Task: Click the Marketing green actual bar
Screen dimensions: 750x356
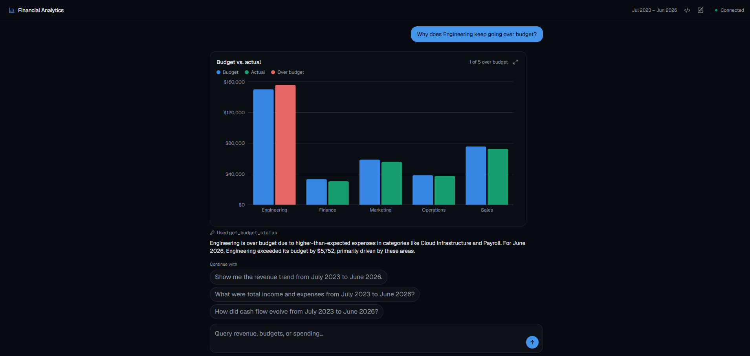Action: (391, 183)
